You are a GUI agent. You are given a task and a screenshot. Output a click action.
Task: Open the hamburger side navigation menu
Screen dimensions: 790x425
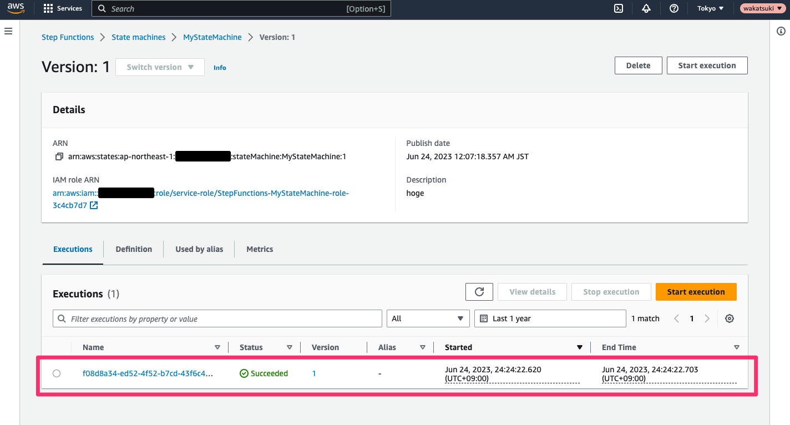(8, 31)
